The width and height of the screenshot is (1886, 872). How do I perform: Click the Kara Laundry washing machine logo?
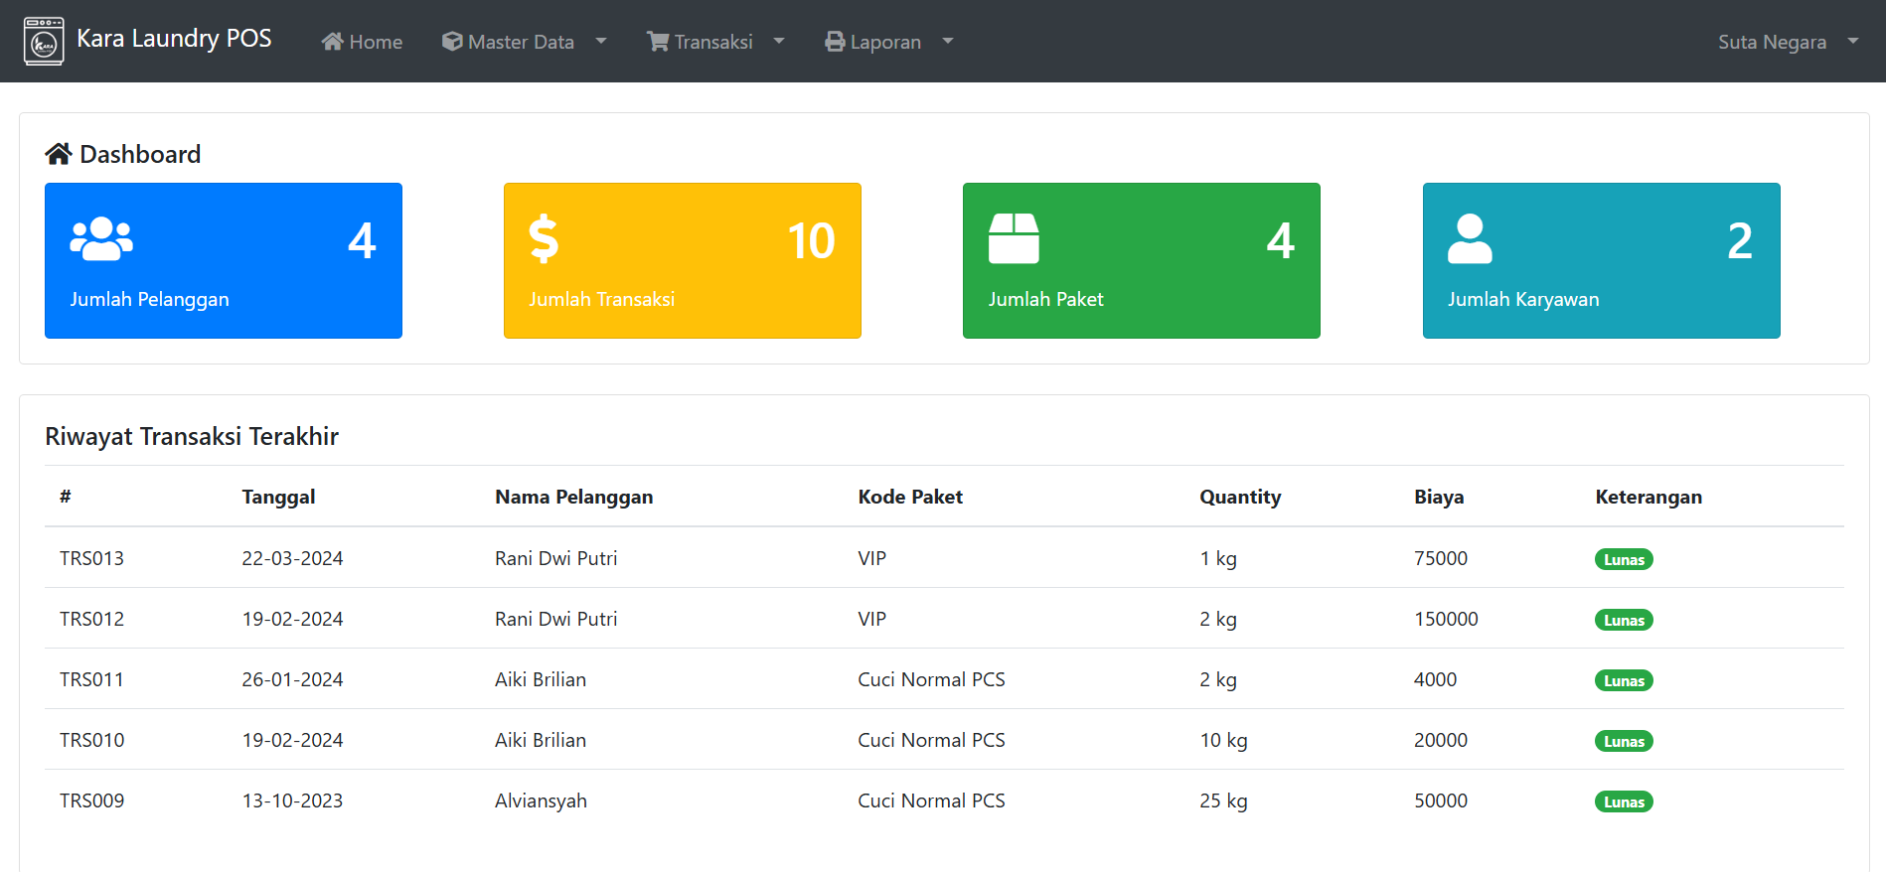[x=44, y=42]
